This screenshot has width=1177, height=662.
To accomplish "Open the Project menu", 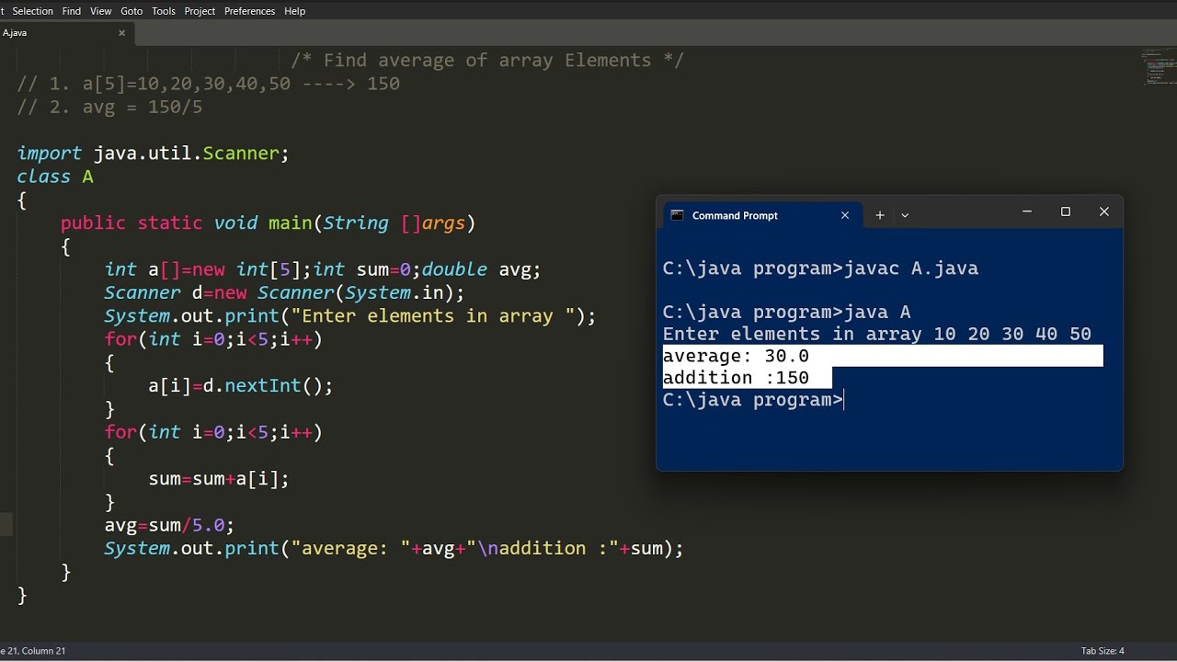I will click(200, 11).
